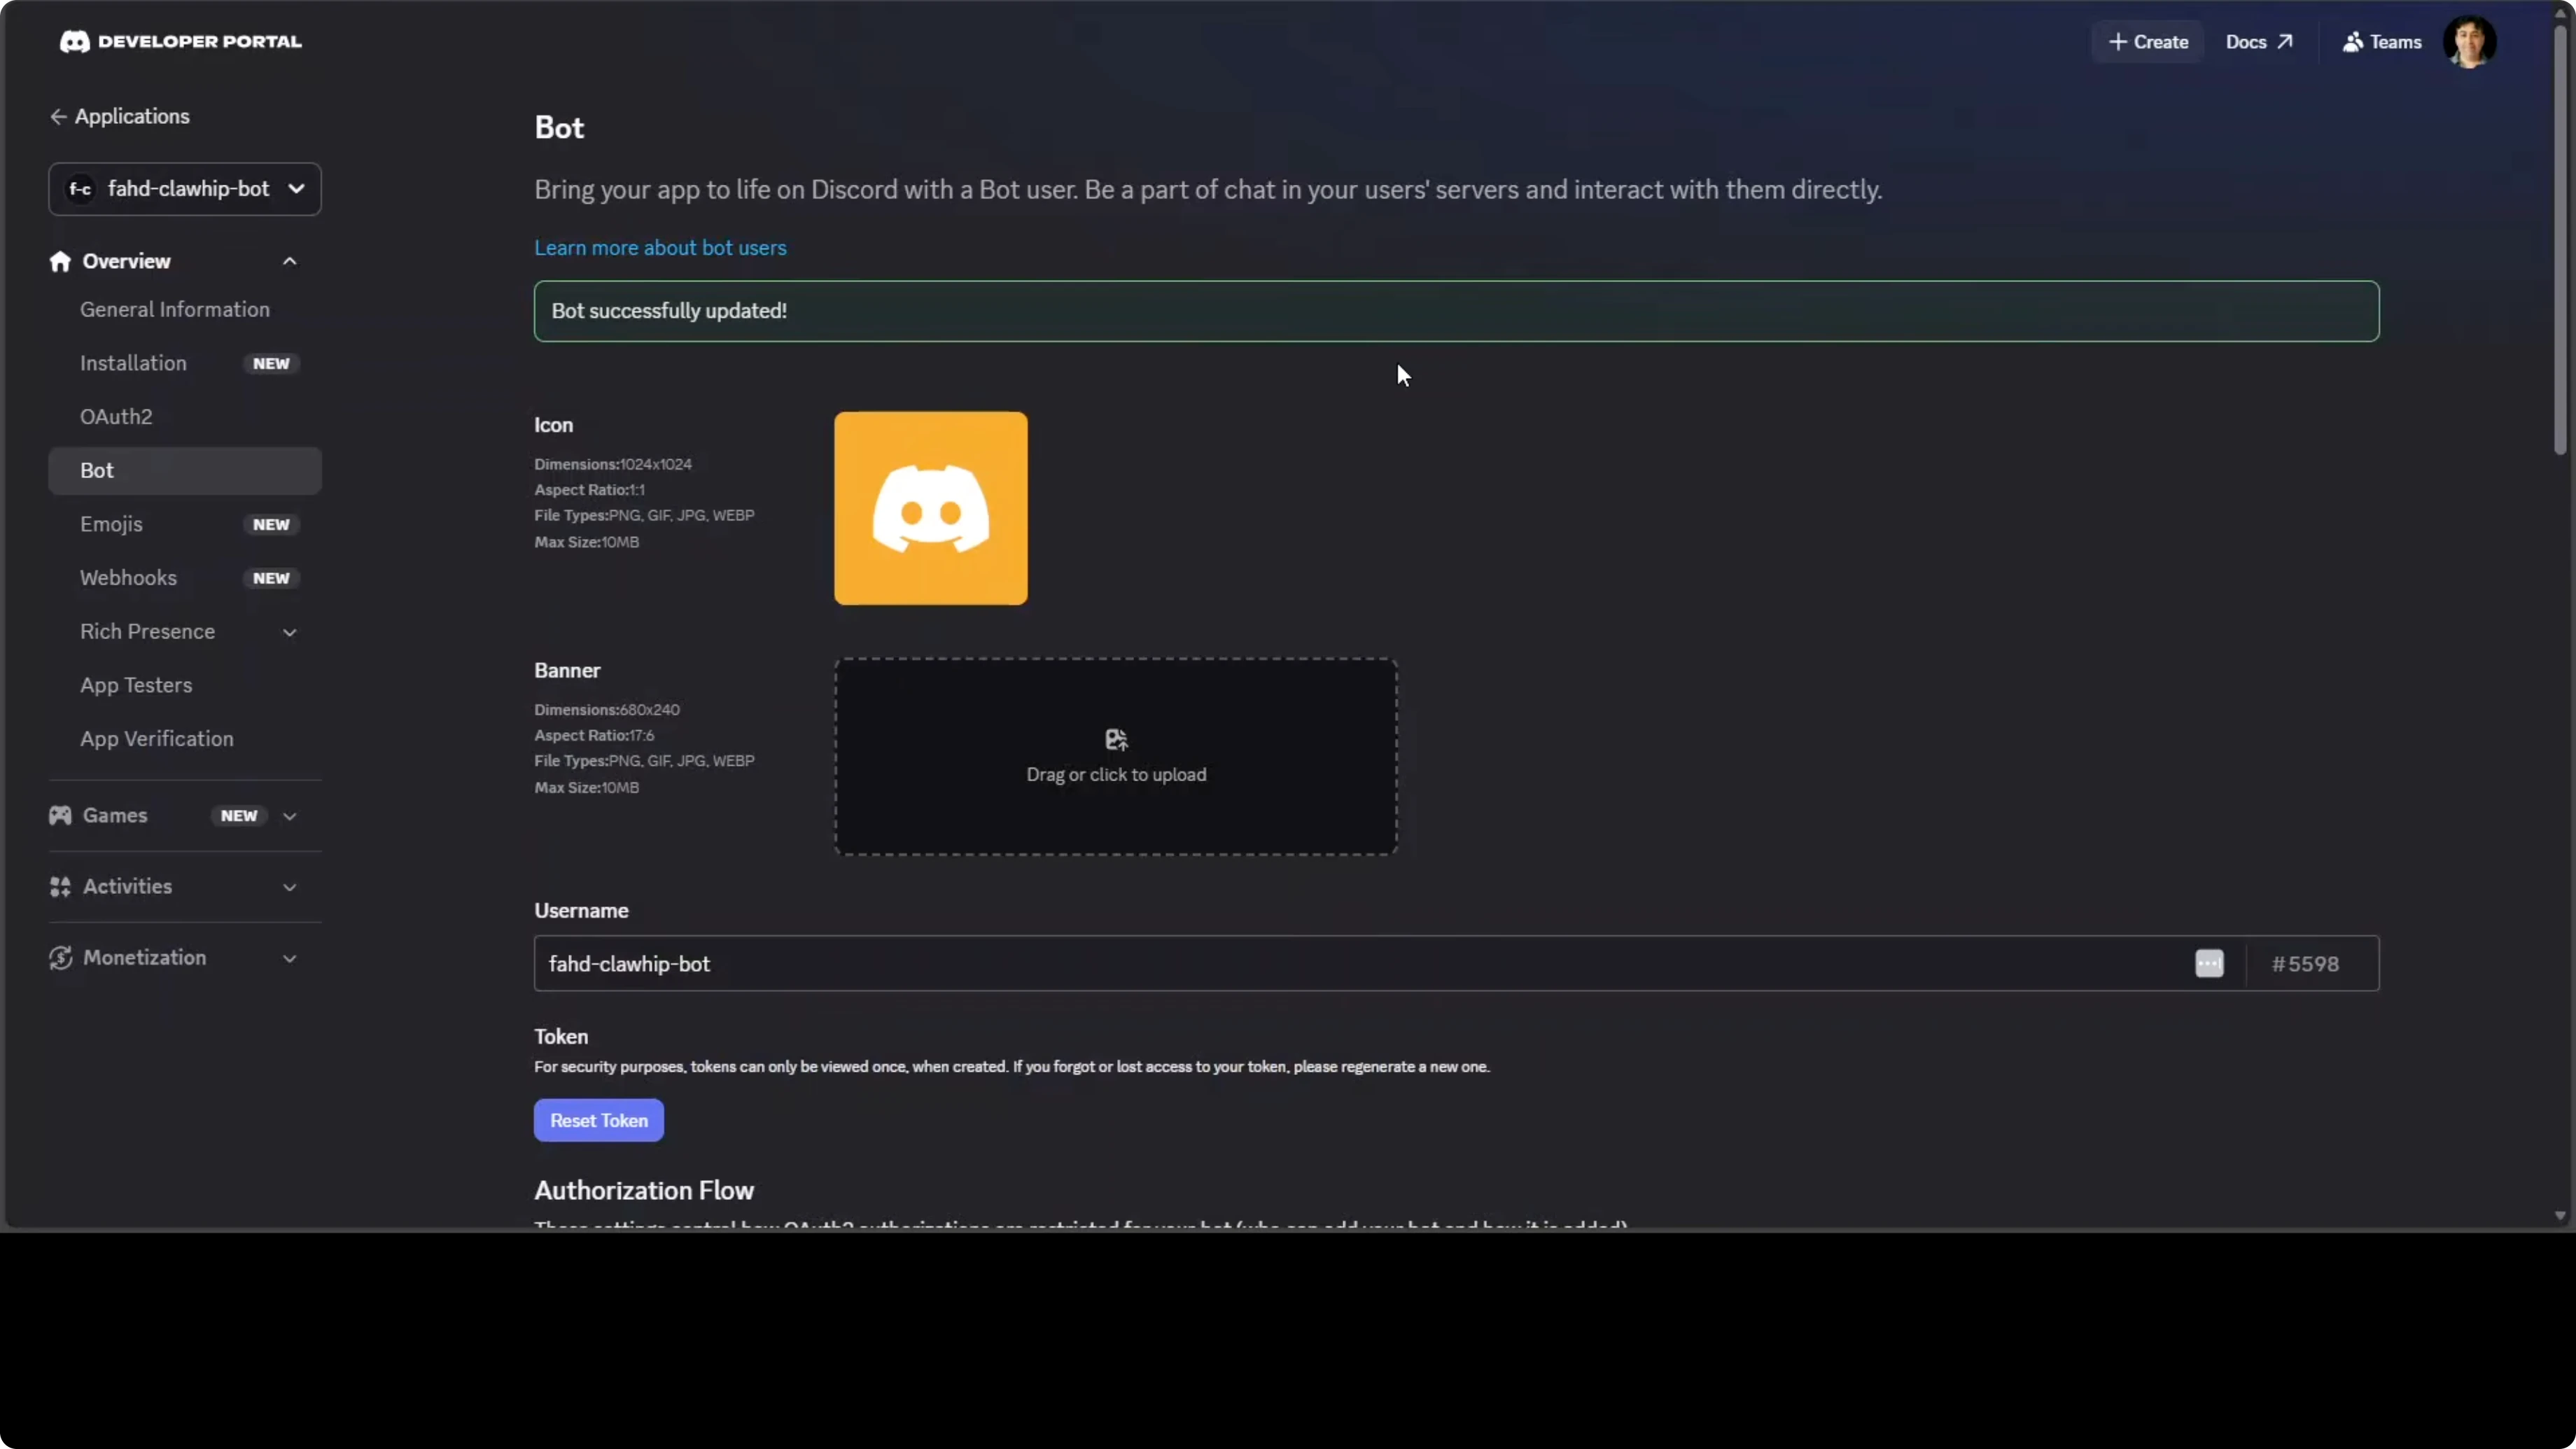
Task: Expand the Rich Presence submenu
Action: [x=290, y=632]
